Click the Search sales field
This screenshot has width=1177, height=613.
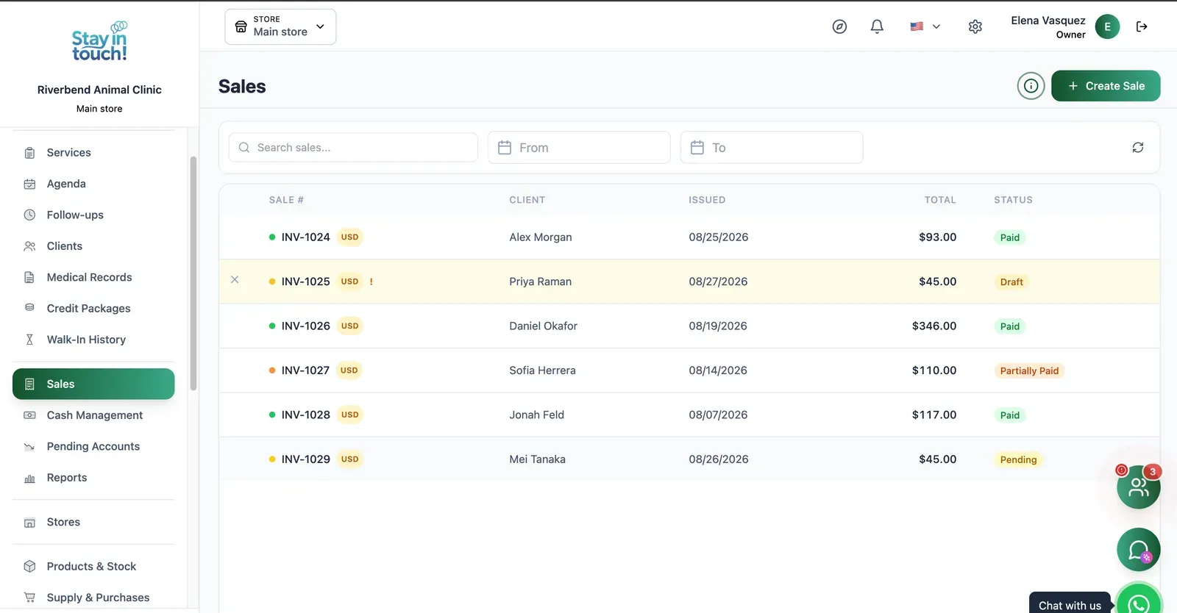(353, 148)
